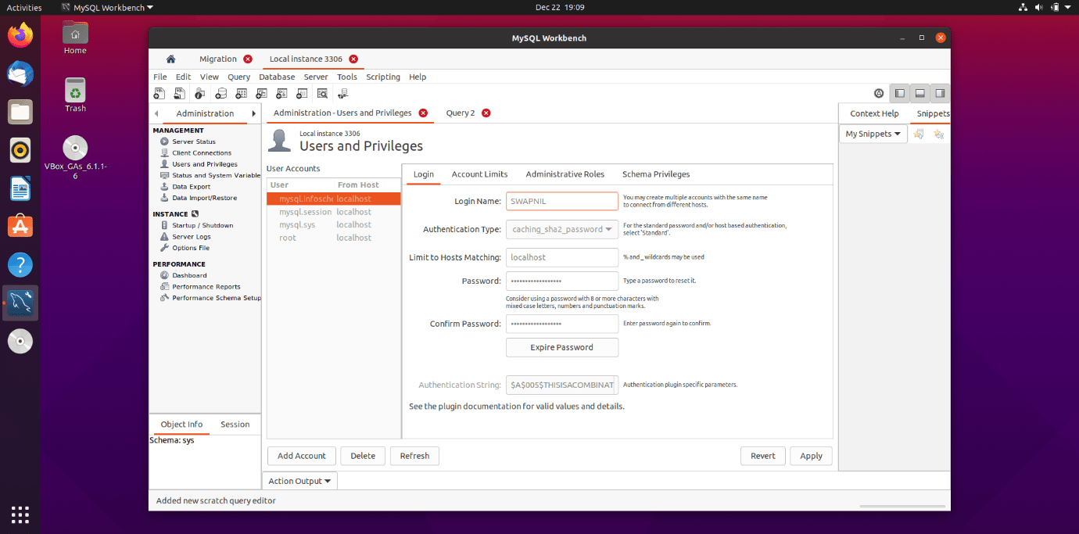Open the My Snippets dropdown
Image resolution: width=1079 pixels, height=534 pixels.
(x=873, y=133)
